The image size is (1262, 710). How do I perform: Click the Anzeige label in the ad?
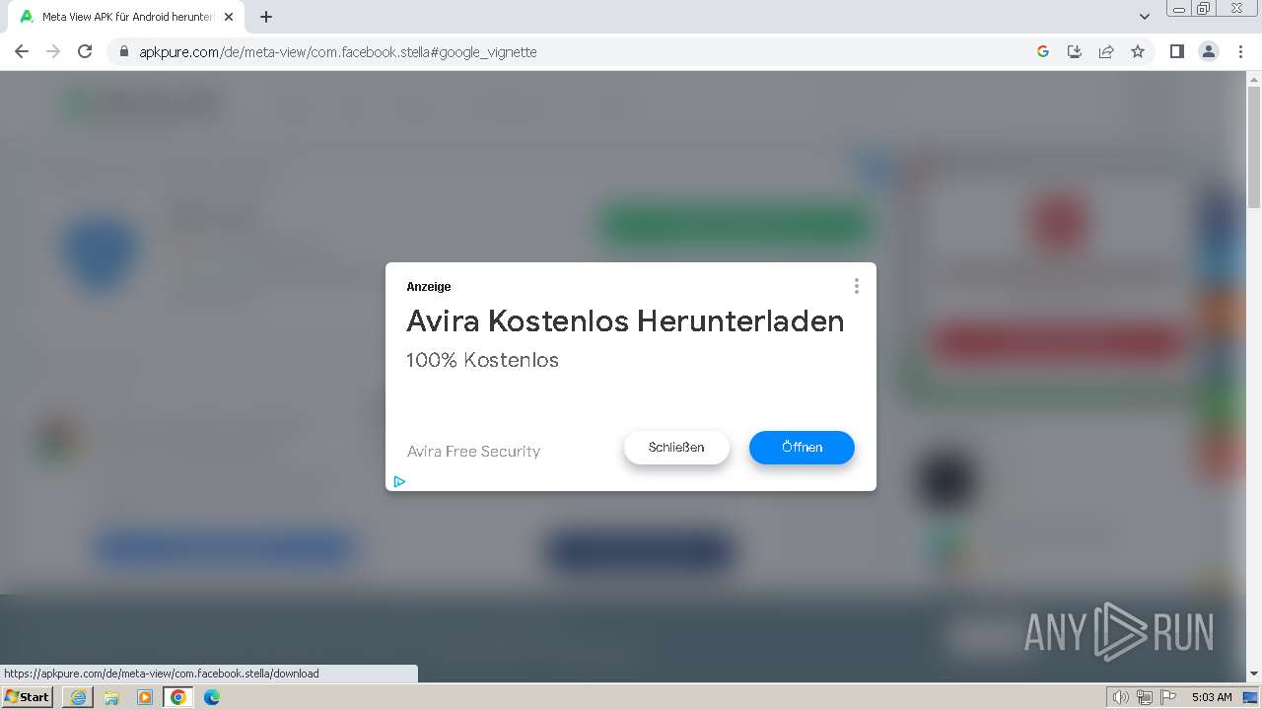point(428,287)
